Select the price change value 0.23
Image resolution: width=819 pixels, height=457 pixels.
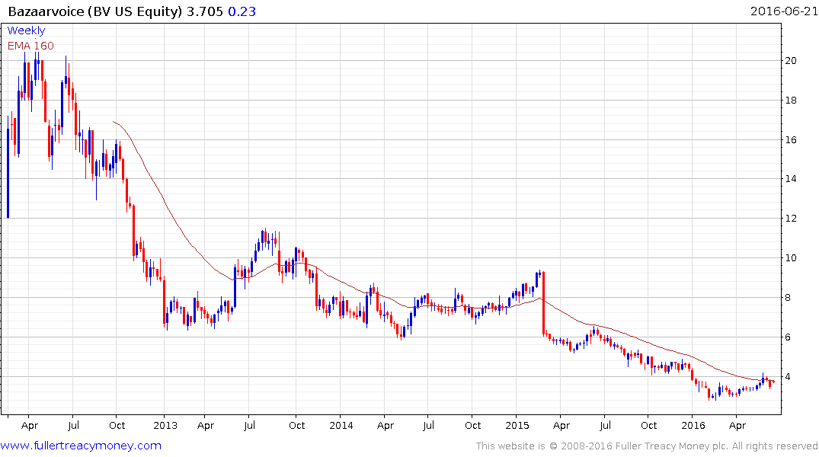pyautogui.click(x=242, y=11)
